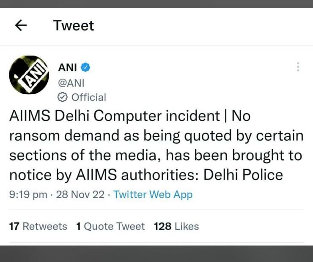The height and width of the screenshot is (262, 313).
Task: Select the @ANI handle
Action: coord(71,82)
